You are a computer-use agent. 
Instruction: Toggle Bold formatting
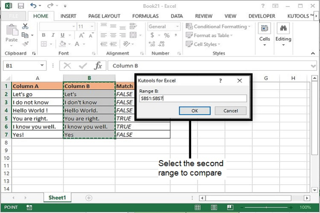coord(43,35)
